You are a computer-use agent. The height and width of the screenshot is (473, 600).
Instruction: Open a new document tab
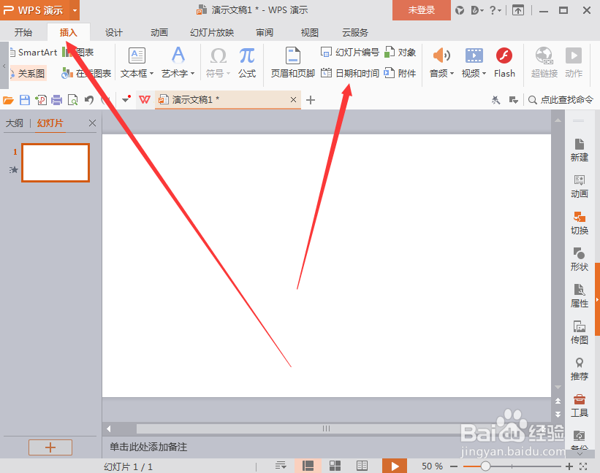click(311, 100)
